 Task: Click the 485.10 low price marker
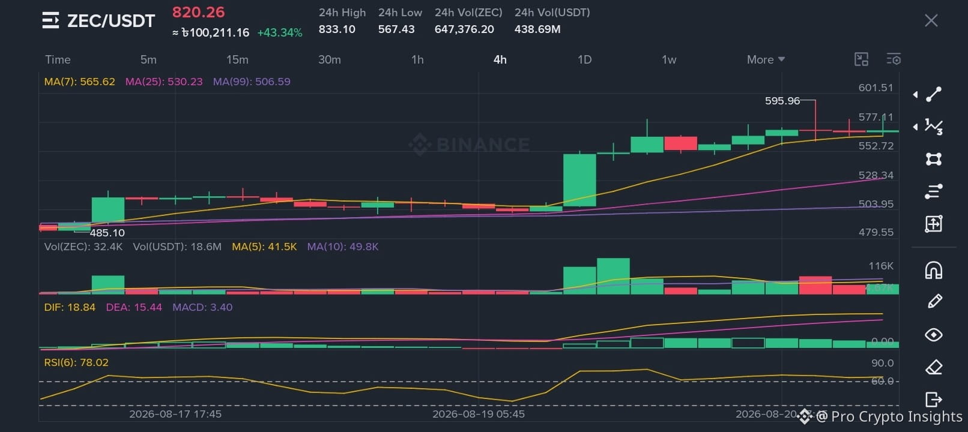point(107,233)
